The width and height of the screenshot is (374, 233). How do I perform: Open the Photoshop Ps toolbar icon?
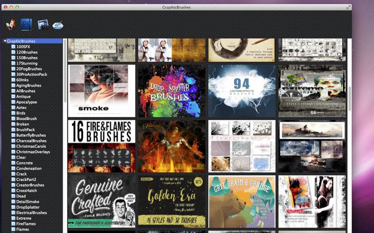pyautogui.click(x=26, y=24)
